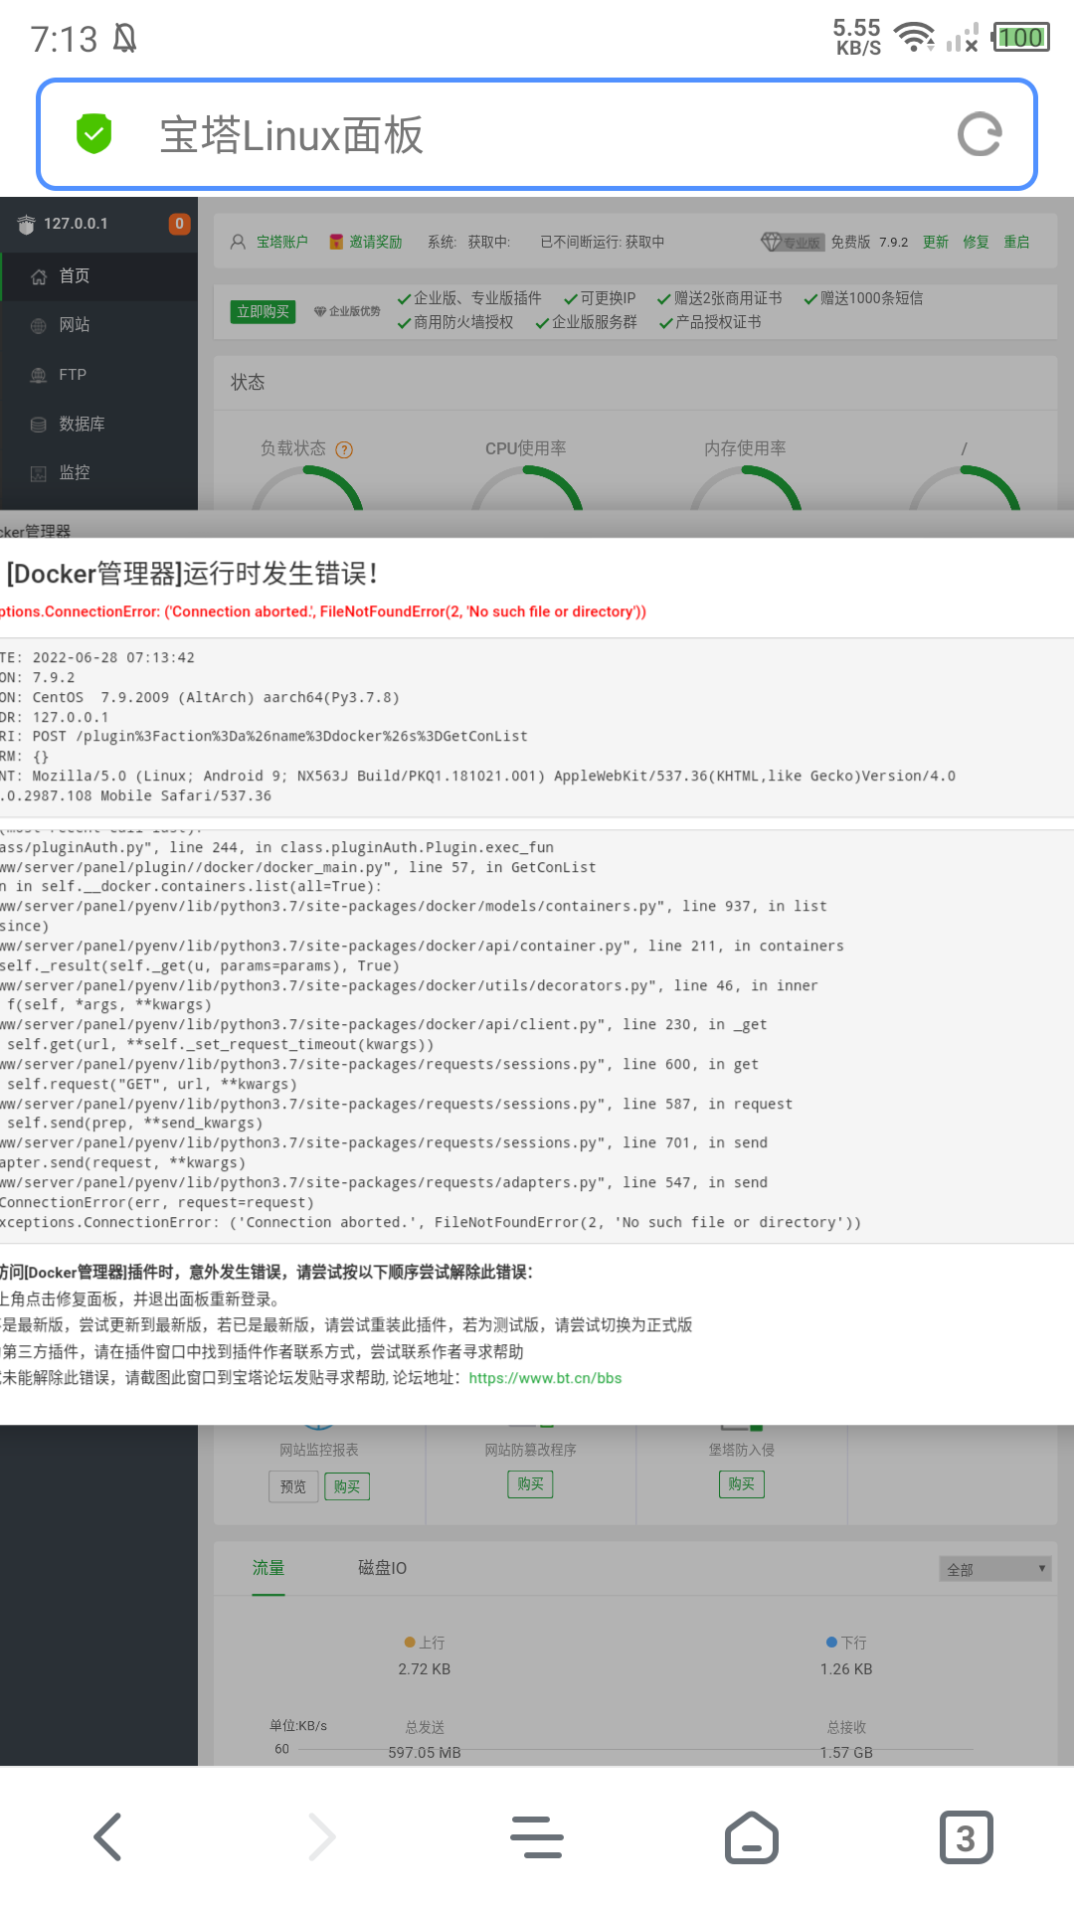Tap the green security shield icon
Screen dimensions: 1074x1909
pos(94,133)
